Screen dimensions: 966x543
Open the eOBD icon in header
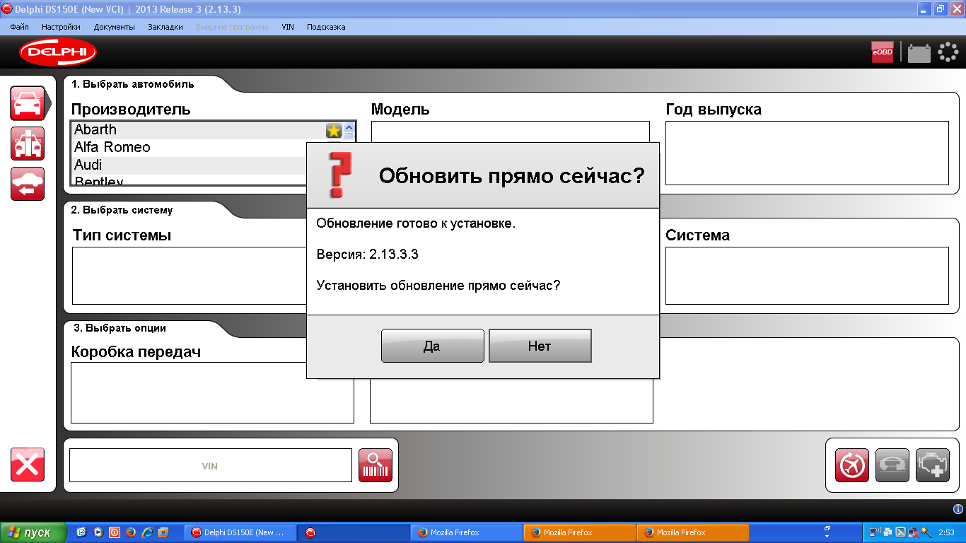[882, 52]
